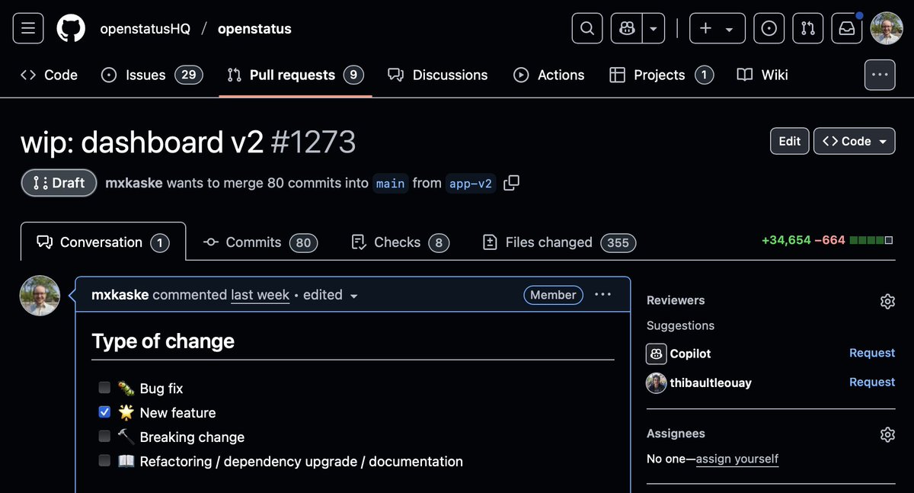Toggle the Refactoring dependency upgrade checkbox

point(104,461)
